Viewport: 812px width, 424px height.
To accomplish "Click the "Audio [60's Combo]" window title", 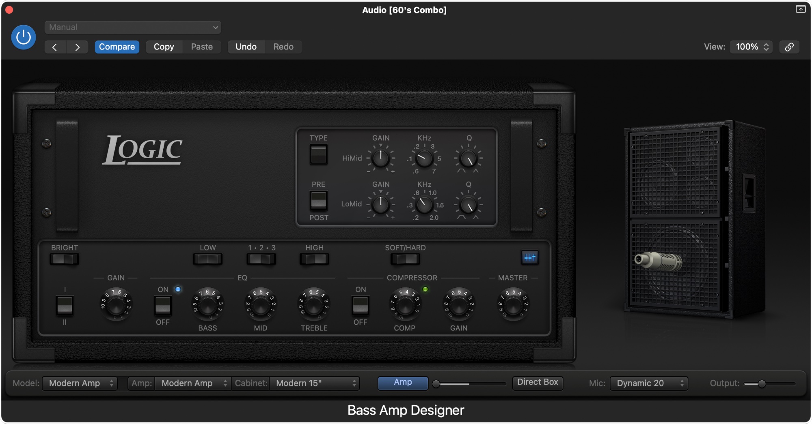I will (404, 10).
